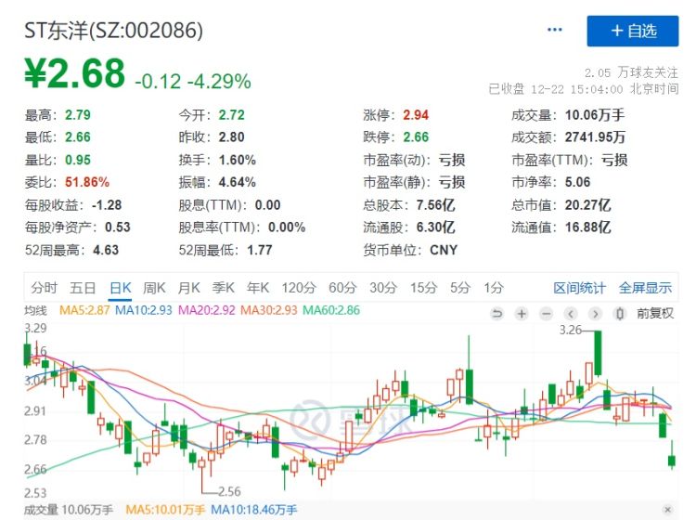Click the 涨停 value 2.94
Viewport: 696px width, 520px height.
point(416,115)
